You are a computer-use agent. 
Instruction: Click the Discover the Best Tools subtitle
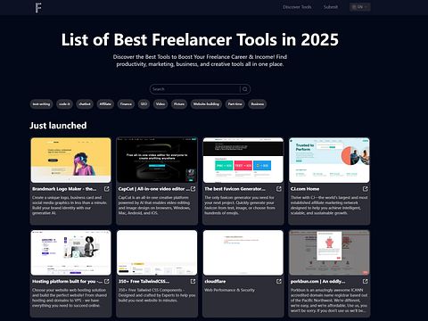pos(200,61)
